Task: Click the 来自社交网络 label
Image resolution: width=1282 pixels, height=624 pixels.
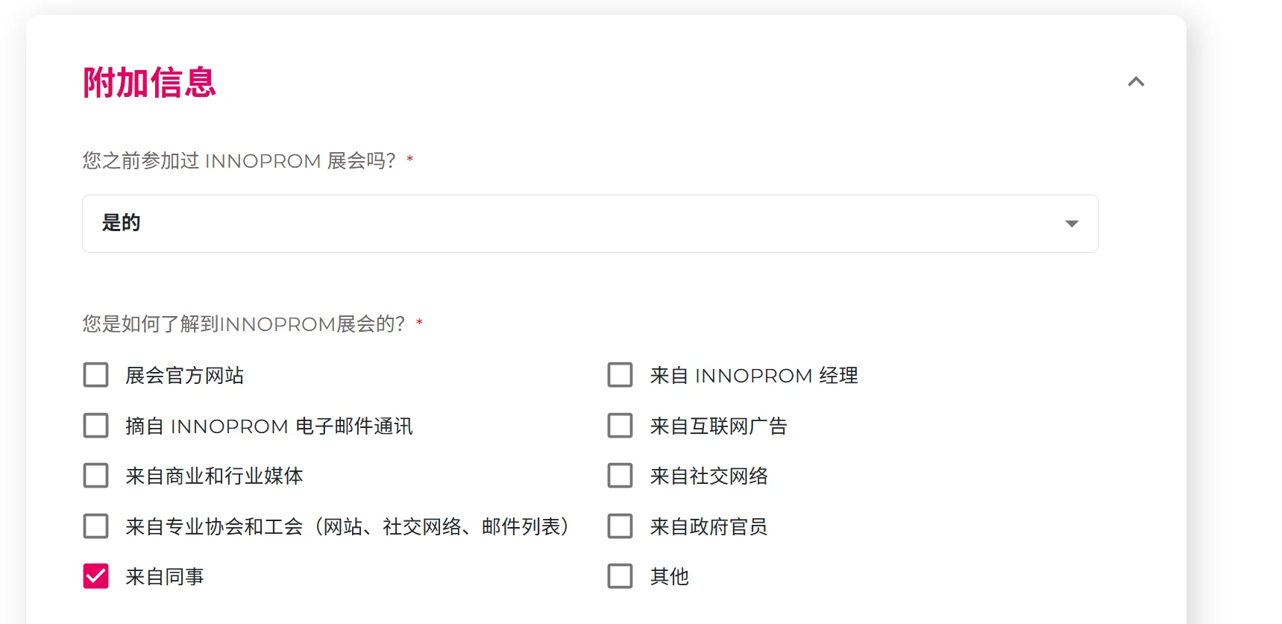Action: coord(709,476)
